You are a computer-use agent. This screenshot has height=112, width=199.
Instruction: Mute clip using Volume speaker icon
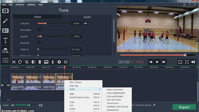(x=85, y=23)
